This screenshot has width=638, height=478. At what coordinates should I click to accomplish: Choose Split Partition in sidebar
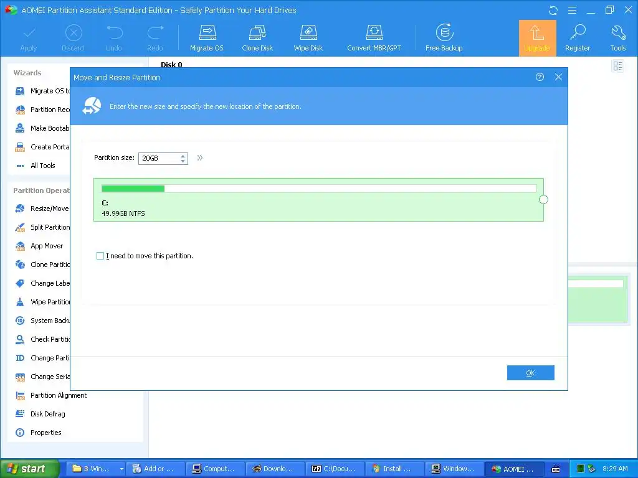click(x=42, y=227)
